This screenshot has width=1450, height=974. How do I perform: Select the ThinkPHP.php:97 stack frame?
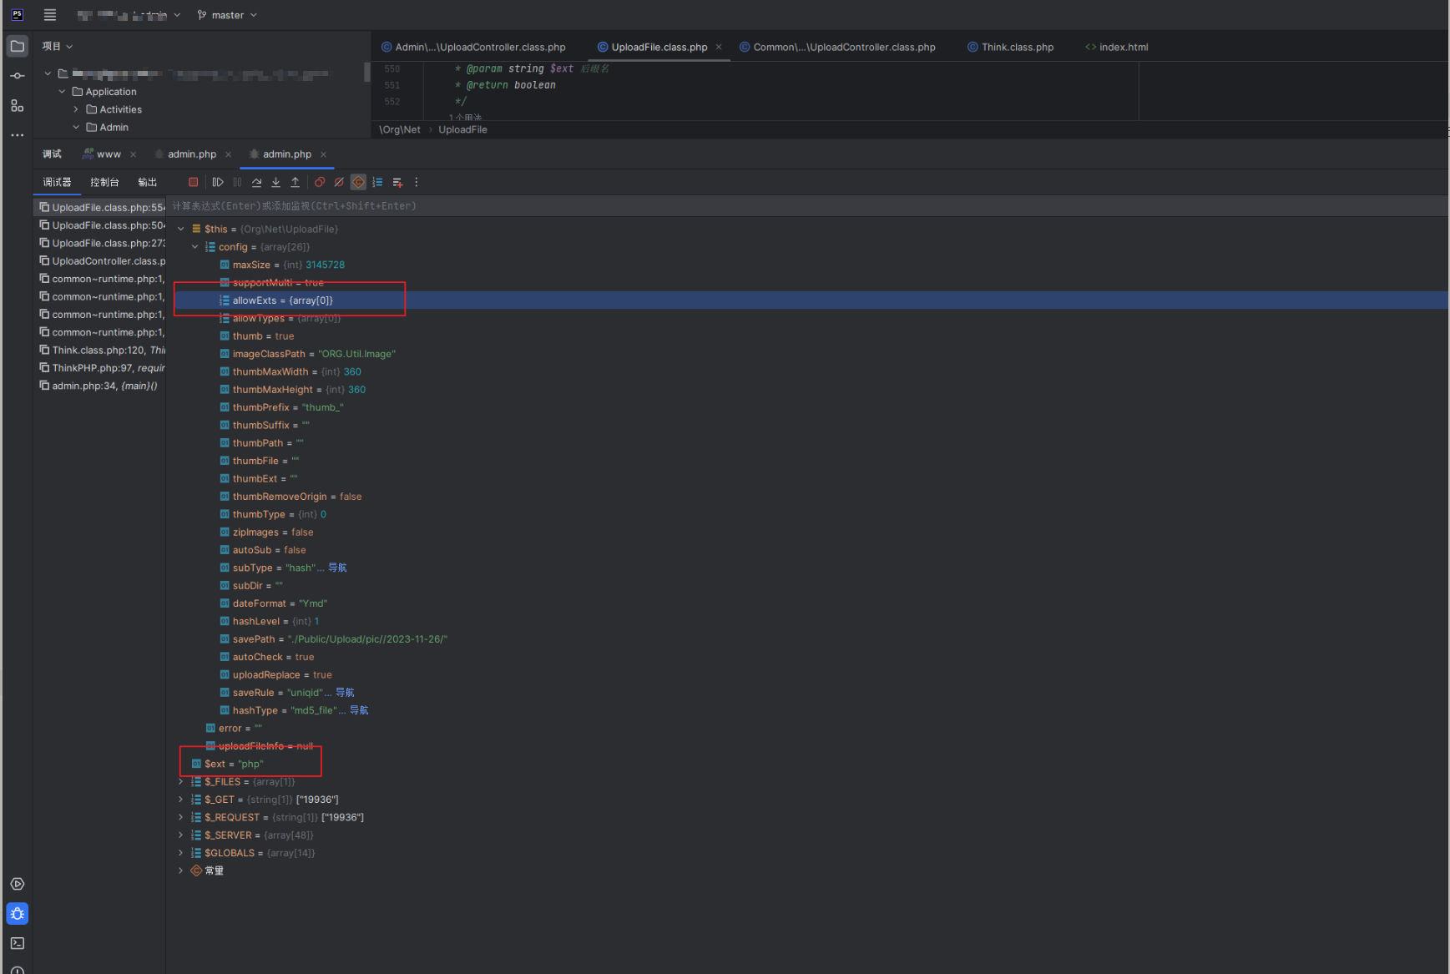[101, 368]
